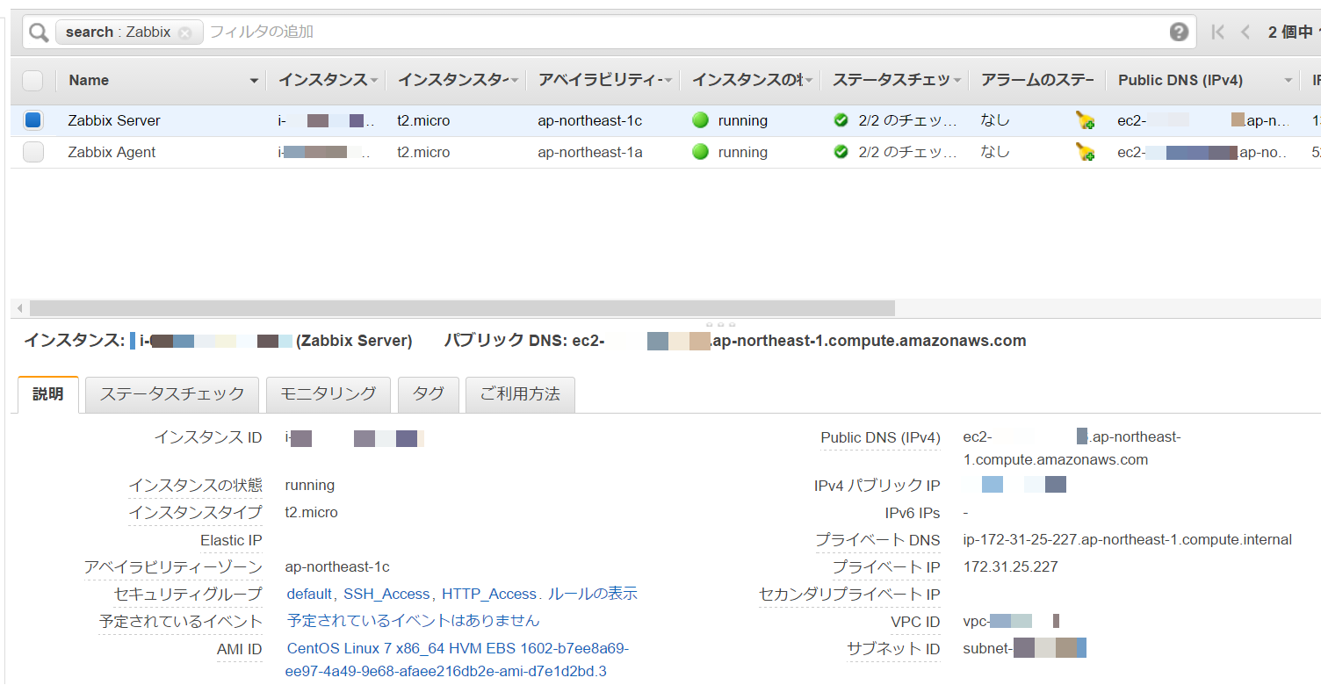
Task: Remove the 'search : Zabbix' filter tag
Action: point(184,32)
